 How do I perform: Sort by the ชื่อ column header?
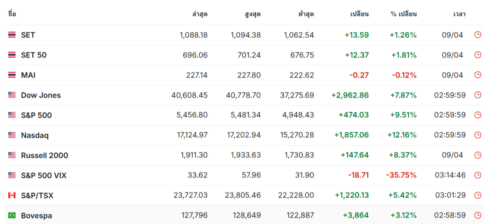pyautogui.click(x=12, y=14)
